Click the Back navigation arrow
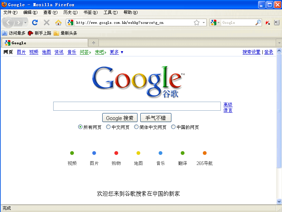The height and width of the screenshot is (212, 282). [x=8, y=23]
